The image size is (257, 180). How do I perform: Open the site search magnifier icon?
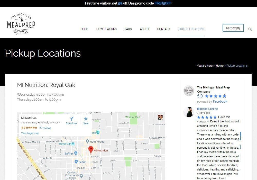coord(250,29)
